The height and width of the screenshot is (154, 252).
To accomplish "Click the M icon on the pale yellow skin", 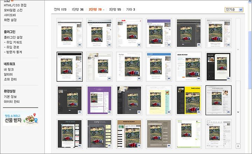I will [169, 112].
